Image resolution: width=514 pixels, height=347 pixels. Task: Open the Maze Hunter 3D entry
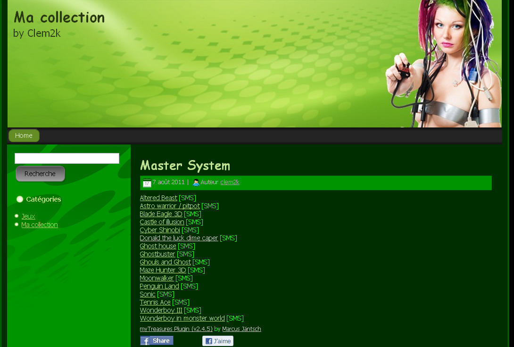click(x=163, y=270)
